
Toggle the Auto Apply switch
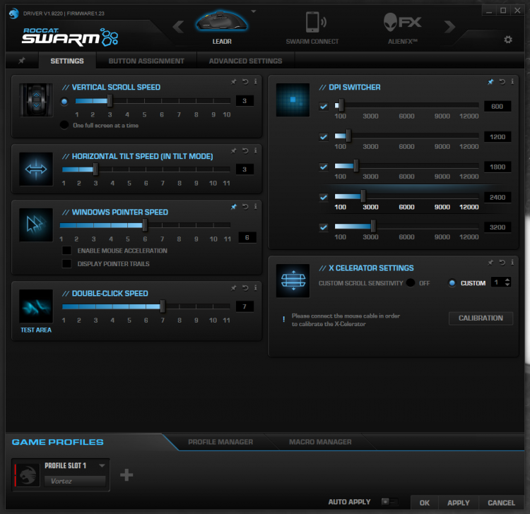[x=389, y=501]
